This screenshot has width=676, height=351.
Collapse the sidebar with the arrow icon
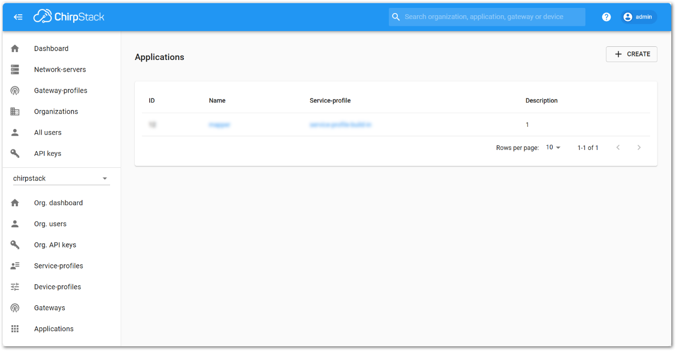pos(18,16)
